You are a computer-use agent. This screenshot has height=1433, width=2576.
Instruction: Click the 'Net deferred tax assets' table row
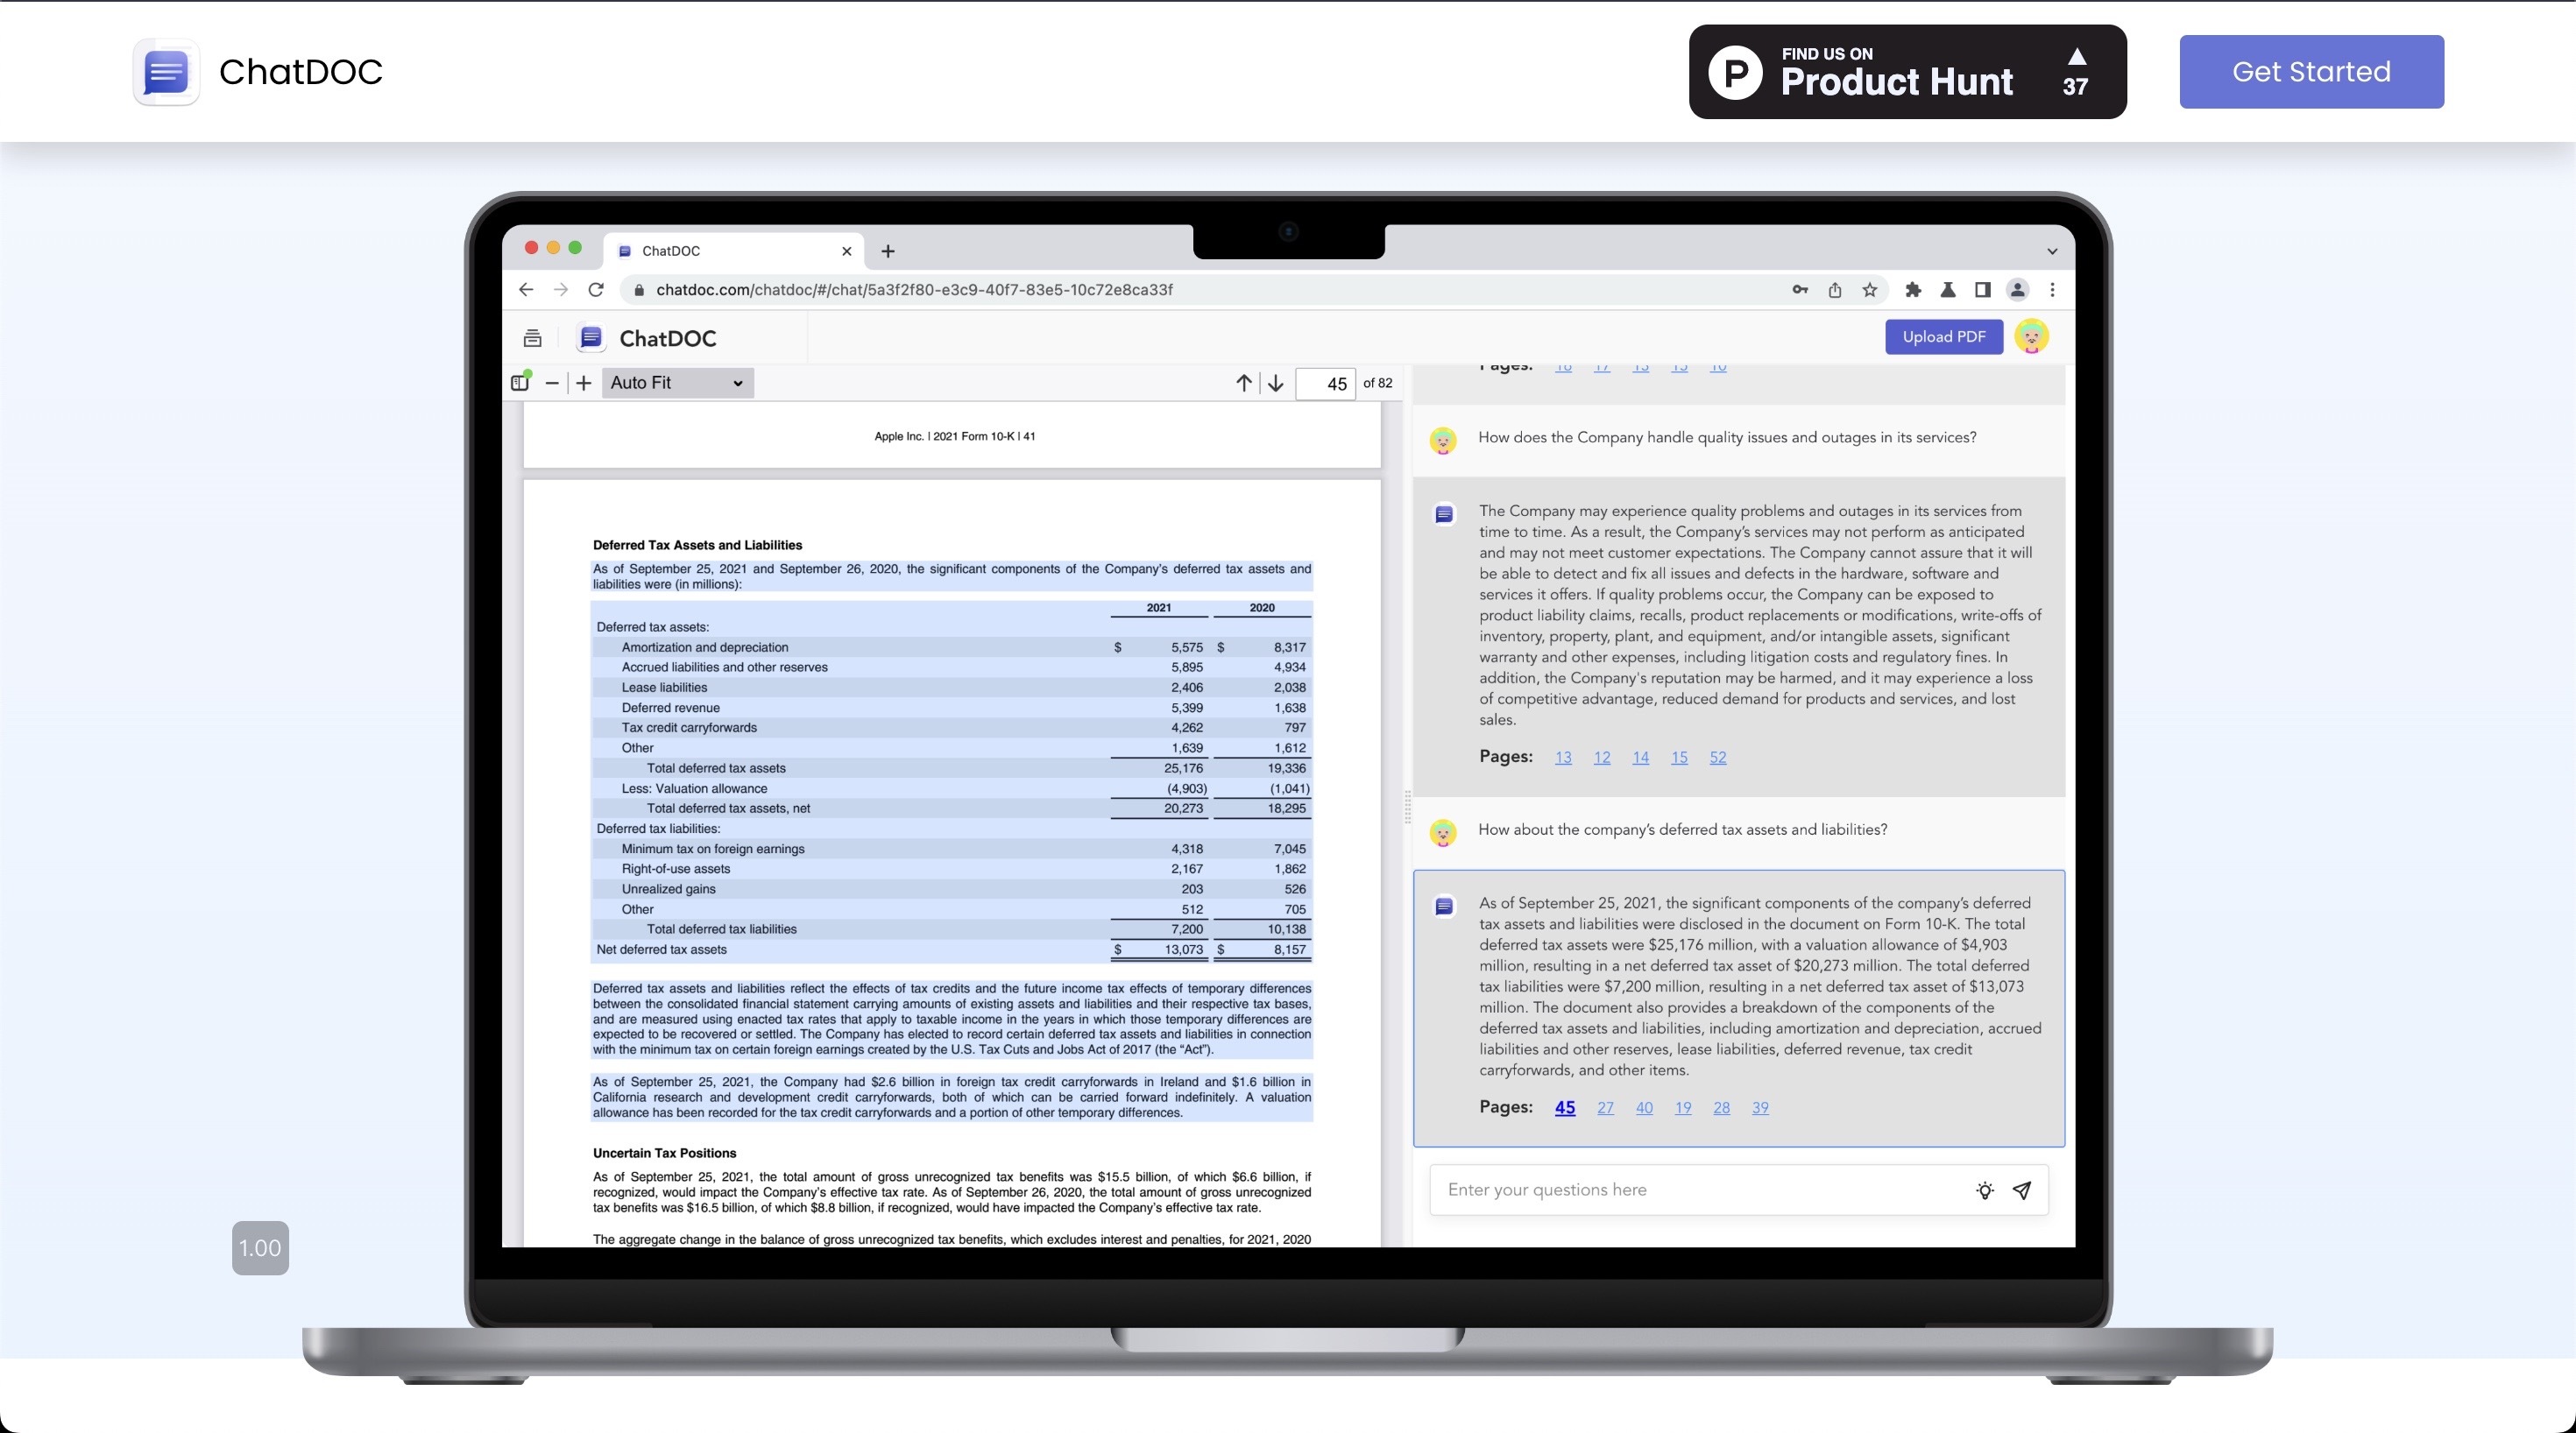coord(951,950)
